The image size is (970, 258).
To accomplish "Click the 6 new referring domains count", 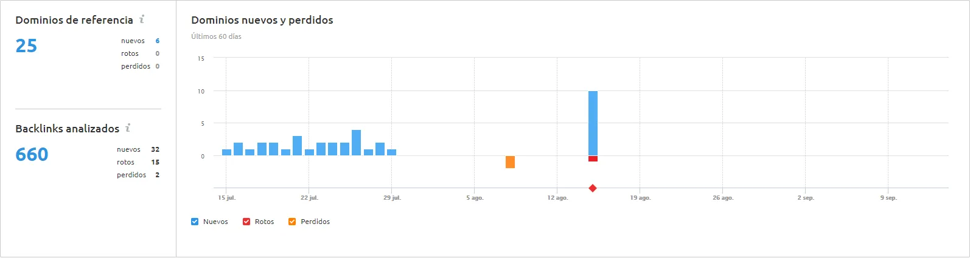I will point(157,41).
